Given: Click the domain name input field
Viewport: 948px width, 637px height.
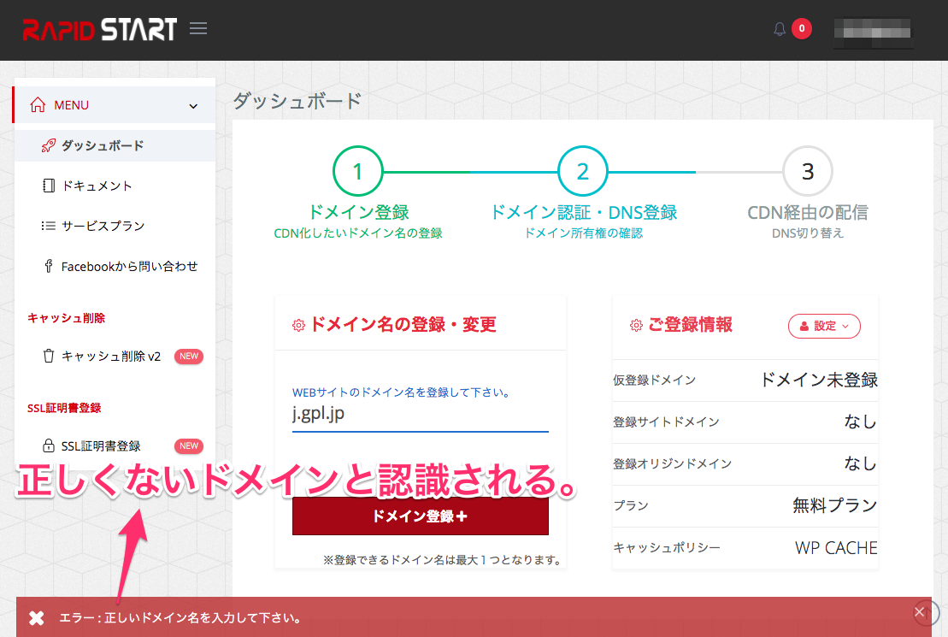Looking at the screenshot, I should pyautogui.click(x=420, y=415).
